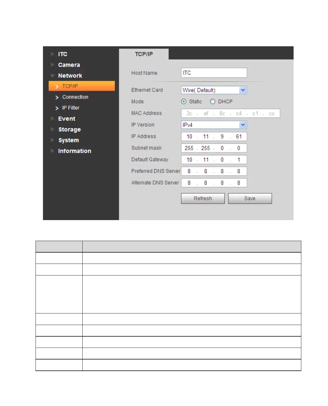Click the Refresh button
Viewport: 328px width, 406px height.
pyautogui.click(x=203, y=198)
